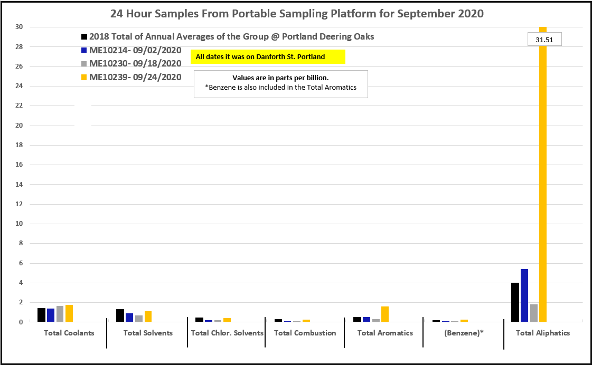Select the Total Combustion axis label
Viewport: 592px width, 365px height.
[305, 333]
